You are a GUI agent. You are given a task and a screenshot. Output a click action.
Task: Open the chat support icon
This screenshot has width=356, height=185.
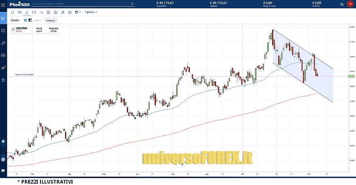click(x=3, y=170)
